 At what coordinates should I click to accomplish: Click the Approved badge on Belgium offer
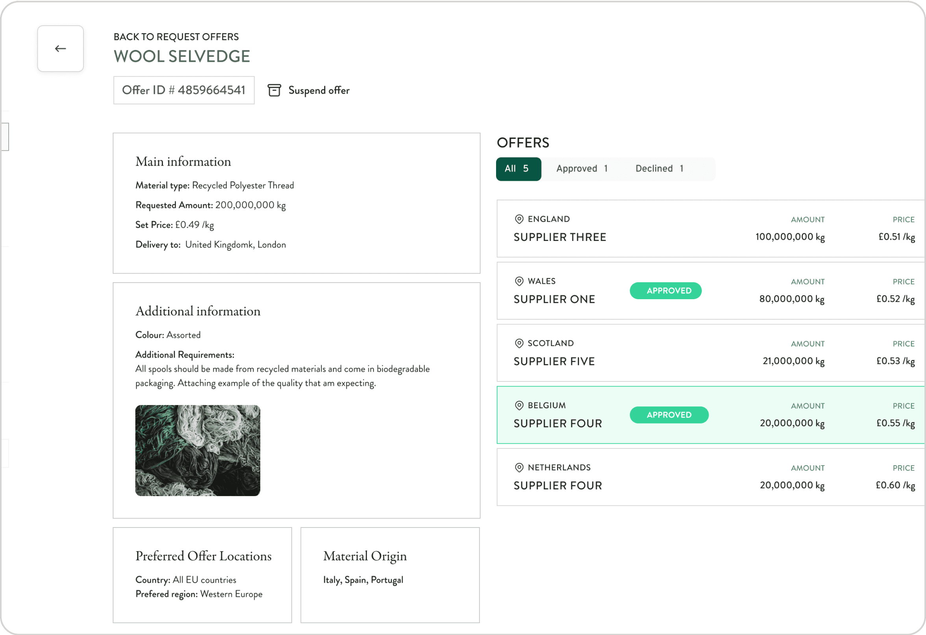click(x=669, y=415)
